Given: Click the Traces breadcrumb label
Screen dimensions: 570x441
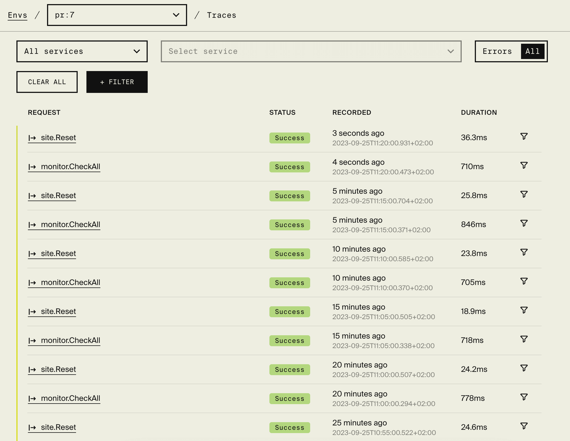Looking at the screenshot, I should click(222, 15).
